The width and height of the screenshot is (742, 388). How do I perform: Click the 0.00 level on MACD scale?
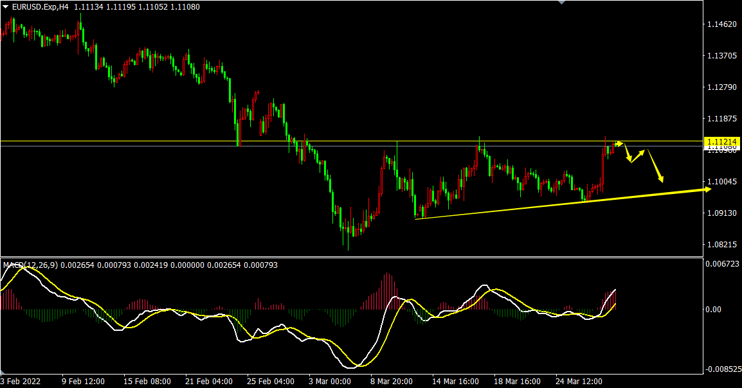point(713,310)
